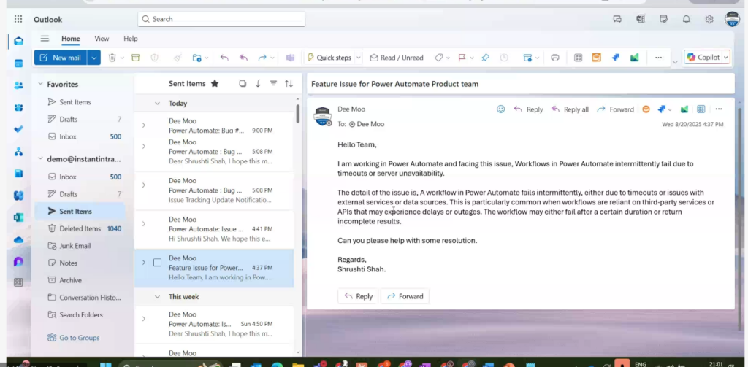Screen dimensions: 748x367
Task: Expand the ribbon using the chevron
Action: [x=674, y=62]
